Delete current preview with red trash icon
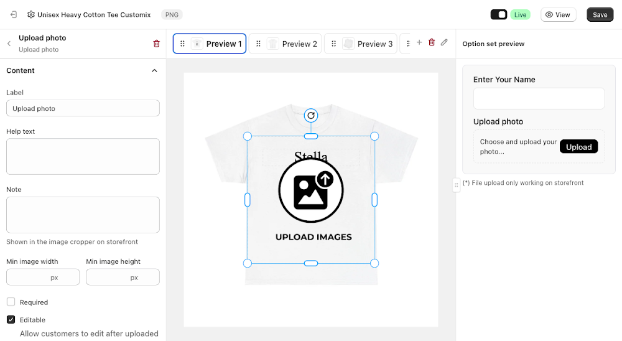The height and width of the screenshot is (341, 622). pyautogui.click(x=432, y=42)
